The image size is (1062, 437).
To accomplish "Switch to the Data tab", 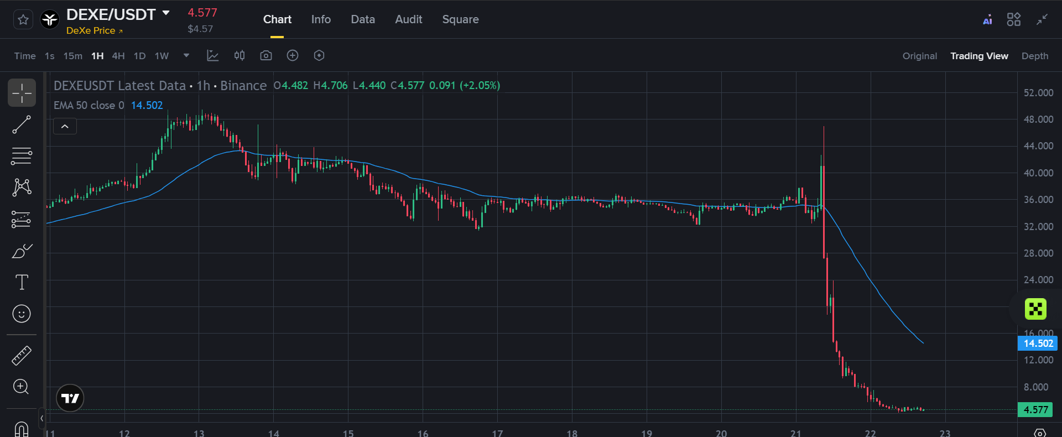I will point(363,19).
